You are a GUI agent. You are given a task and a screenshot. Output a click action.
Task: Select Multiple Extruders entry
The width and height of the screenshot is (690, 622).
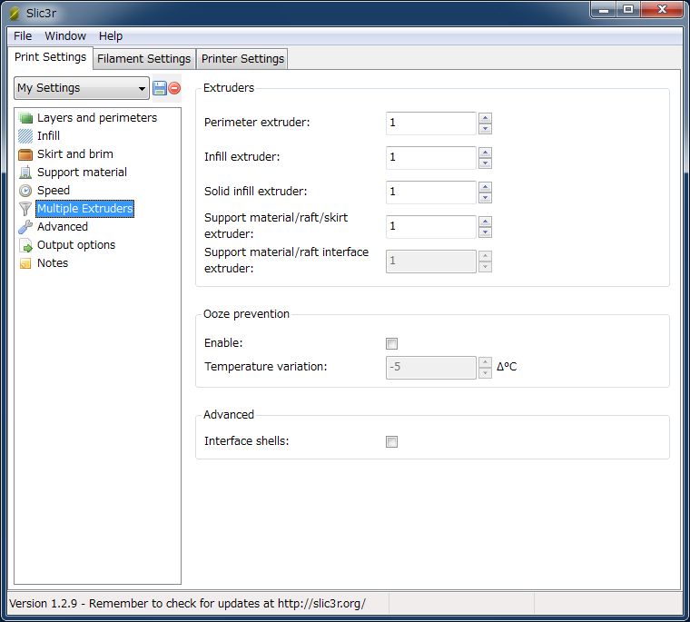point(85,209)
